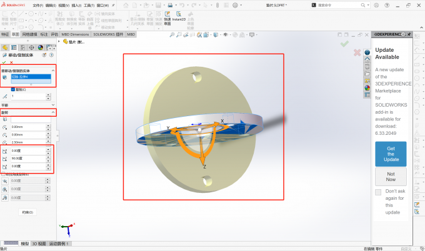
Task: Toggle the 复制 (Copy) checkbox
Action: [x=13, y=89]
